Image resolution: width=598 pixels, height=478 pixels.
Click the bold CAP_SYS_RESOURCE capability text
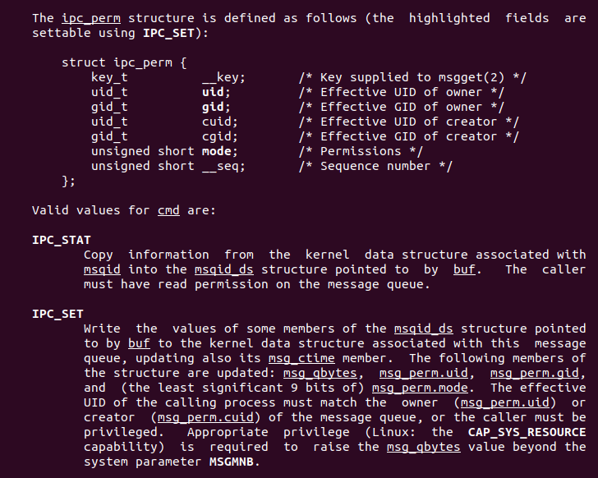click(x=527, y=432)
